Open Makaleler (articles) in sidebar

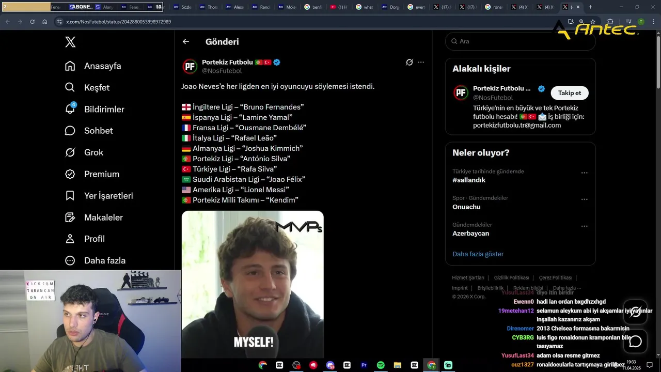point(93,218)
